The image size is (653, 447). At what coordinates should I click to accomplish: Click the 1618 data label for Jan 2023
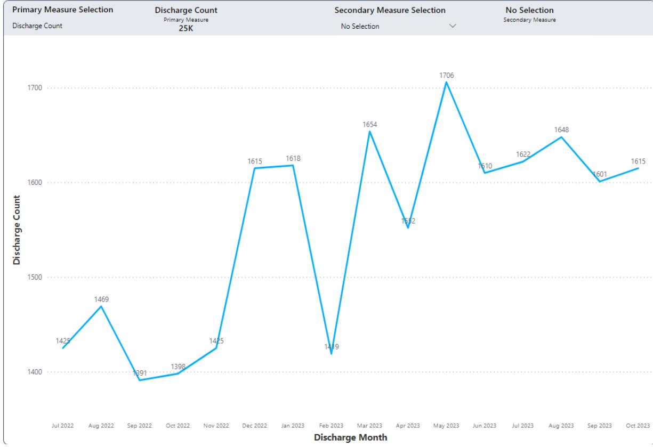(x=293, y=159)
